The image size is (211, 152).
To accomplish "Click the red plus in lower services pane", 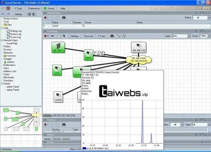I will pyautogui.click(x=45, y=124).
